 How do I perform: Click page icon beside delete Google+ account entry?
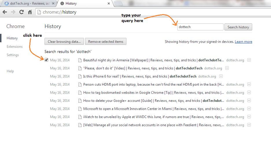pos(80,101)
